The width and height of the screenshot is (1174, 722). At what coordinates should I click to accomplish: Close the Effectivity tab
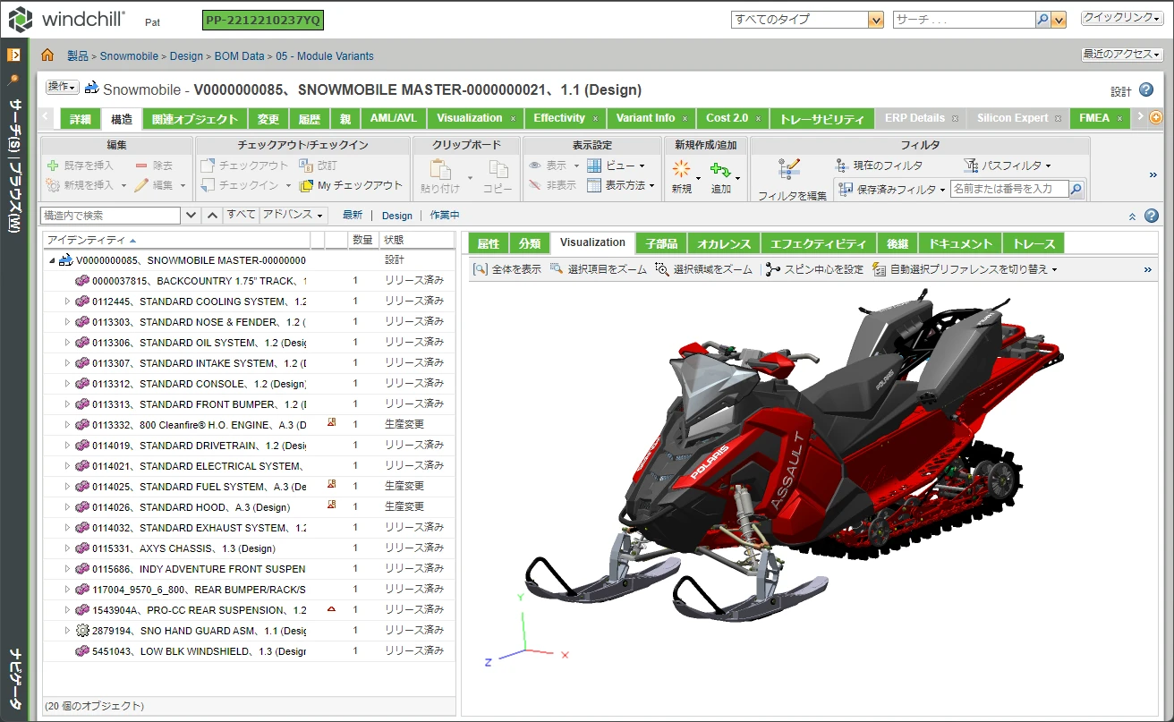(x=595, y=118)
